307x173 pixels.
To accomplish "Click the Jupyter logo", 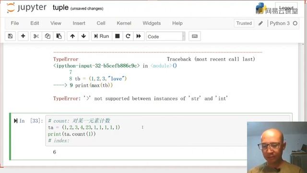I will tap(26, 8).
